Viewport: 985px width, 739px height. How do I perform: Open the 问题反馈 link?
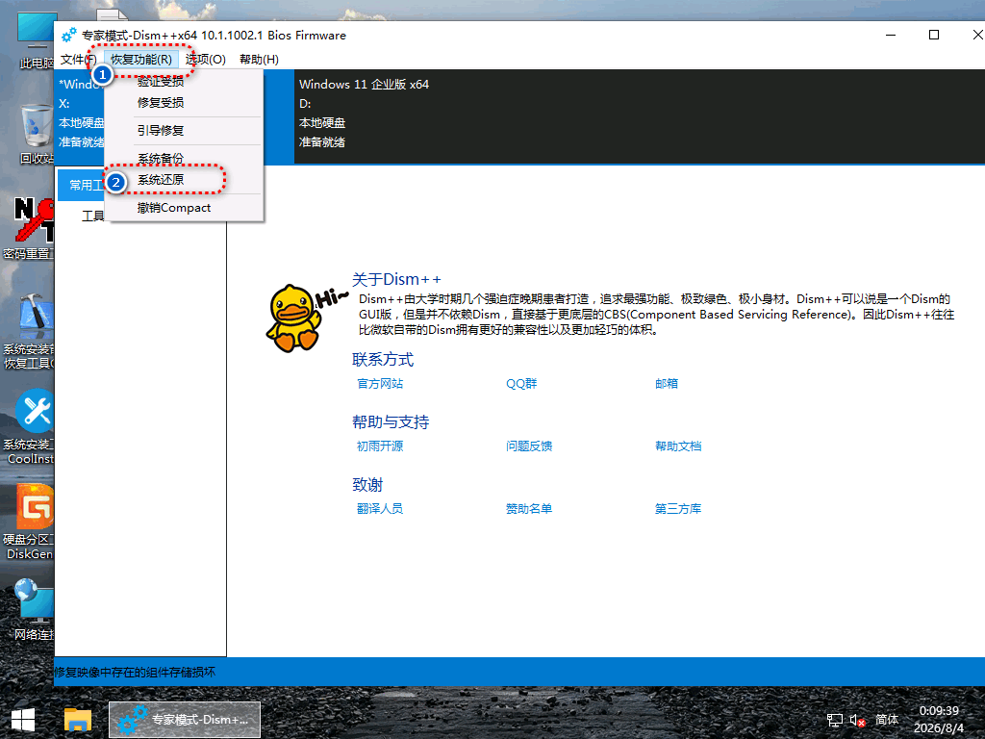click(x=529, y=446)
